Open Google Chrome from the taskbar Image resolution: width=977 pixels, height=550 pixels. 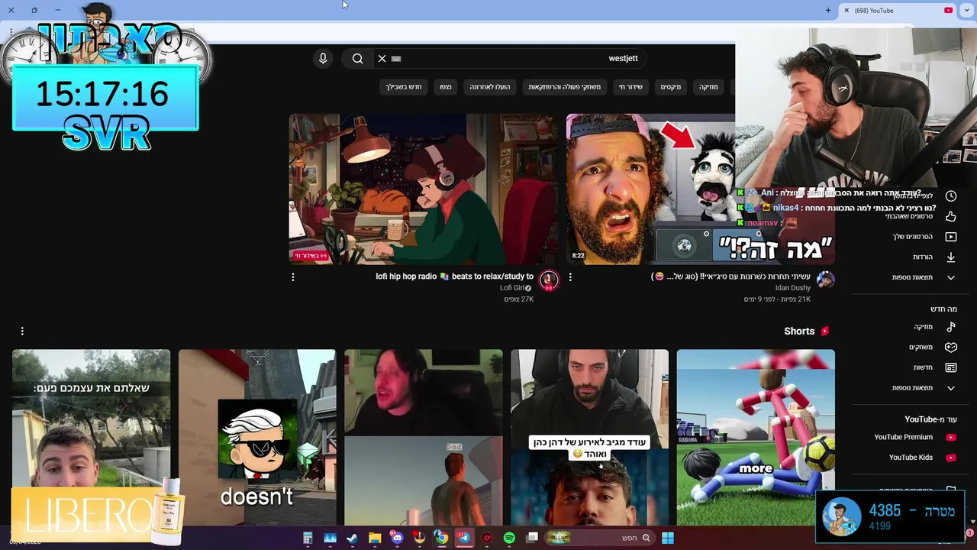441,538
